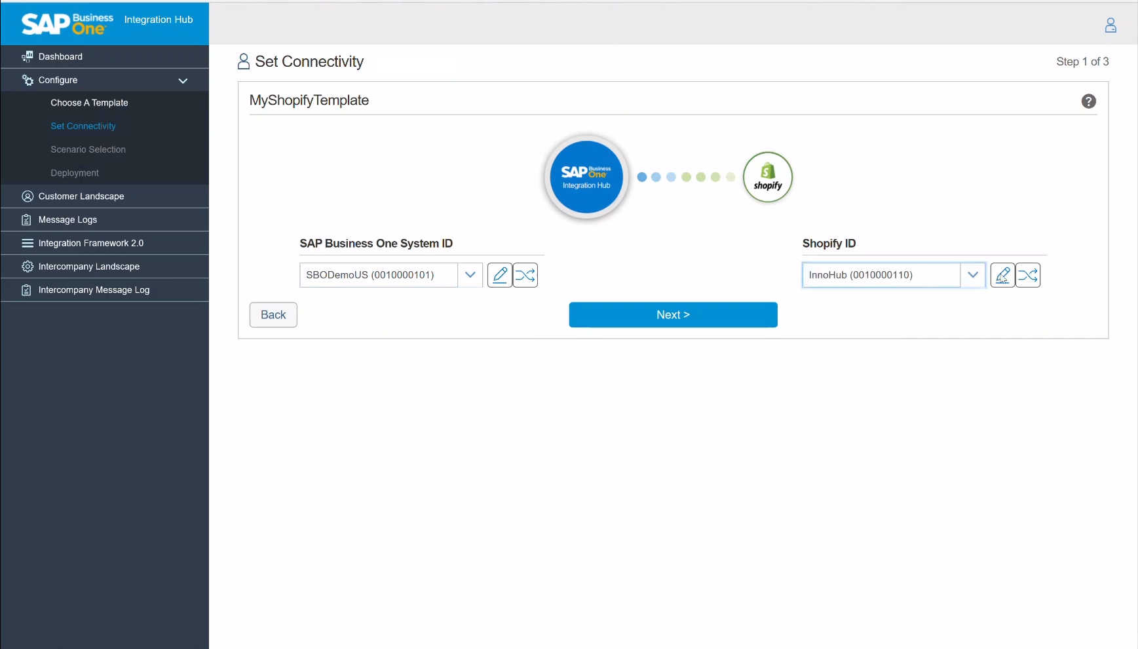The image size is (1138, 649).
Task: Open the Shopify ID dropdown arrow
Action: 973,275
